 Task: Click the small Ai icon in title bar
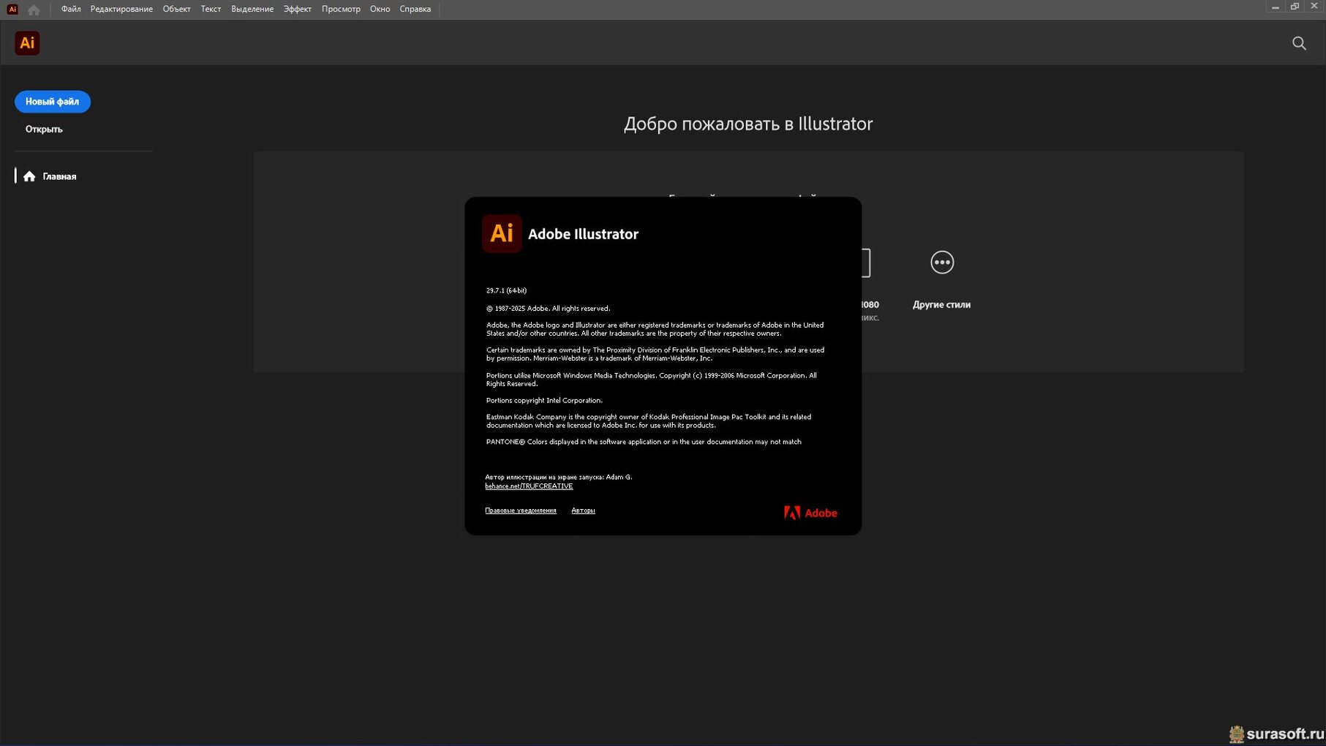pos(12,10)
